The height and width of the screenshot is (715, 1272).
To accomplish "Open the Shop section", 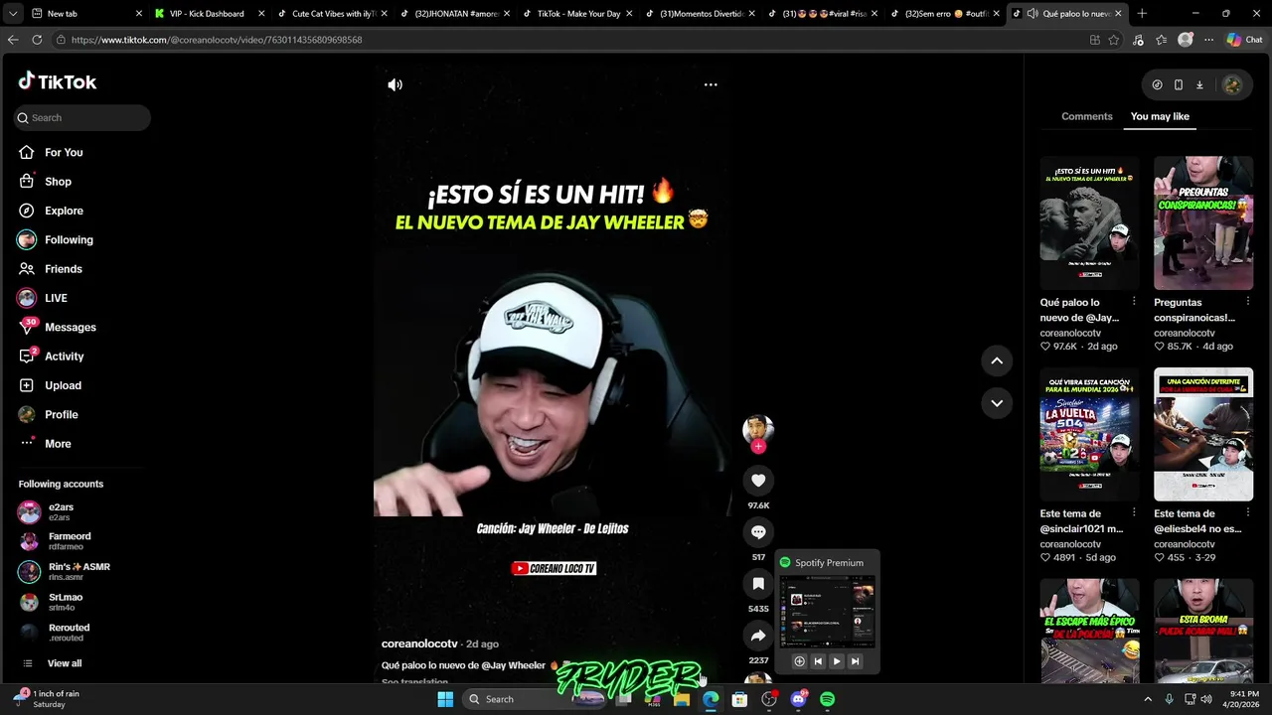I will point(58,182).
